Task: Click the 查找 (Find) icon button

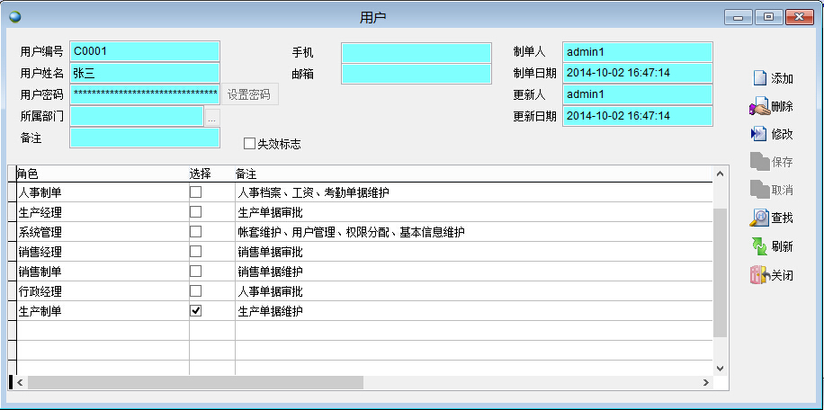Action: (x=760, y=218)
